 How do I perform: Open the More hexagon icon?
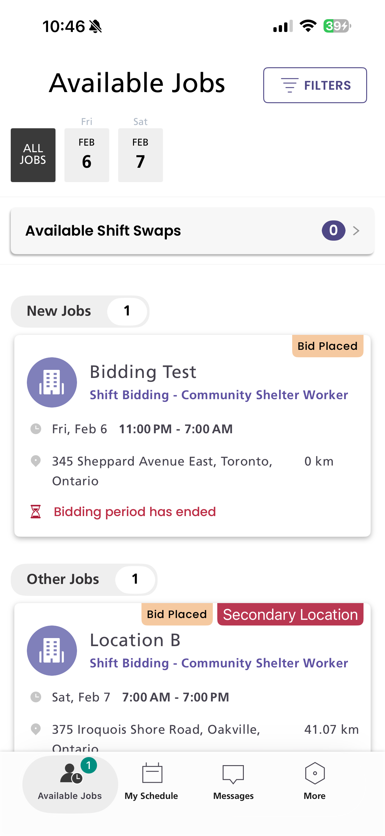click(315, 773)
